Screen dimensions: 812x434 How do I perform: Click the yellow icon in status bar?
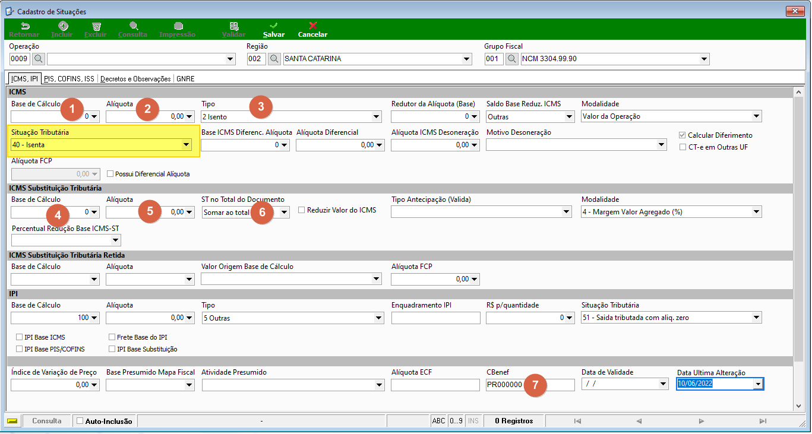12,421
